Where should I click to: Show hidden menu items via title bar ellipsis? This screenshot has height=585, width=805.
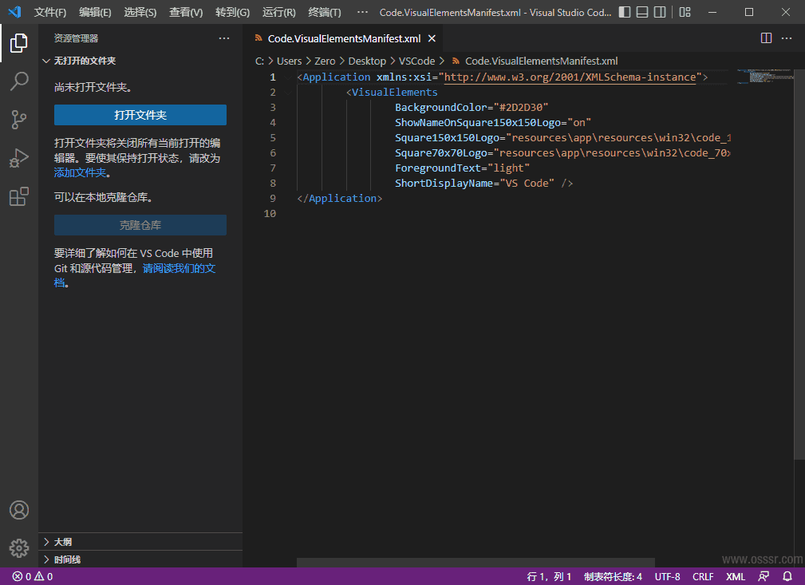pyautogui.click(x=362, y=12)
